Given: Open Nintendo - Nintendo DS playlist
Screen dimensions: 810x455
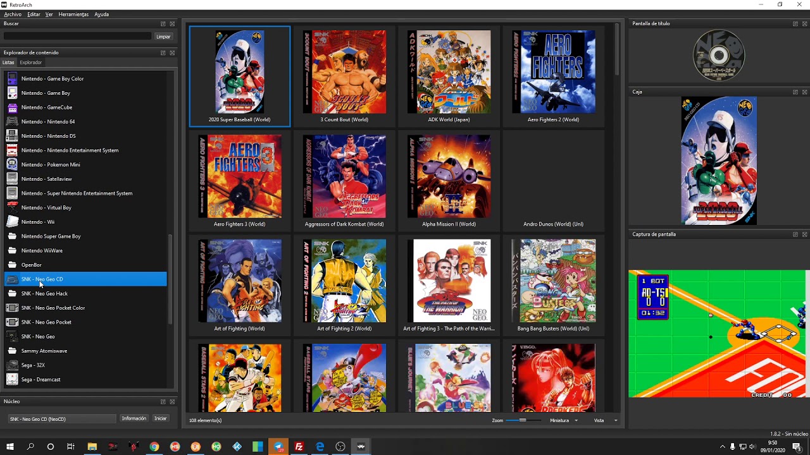Looking at the screenshot, I should coord(85,136).
